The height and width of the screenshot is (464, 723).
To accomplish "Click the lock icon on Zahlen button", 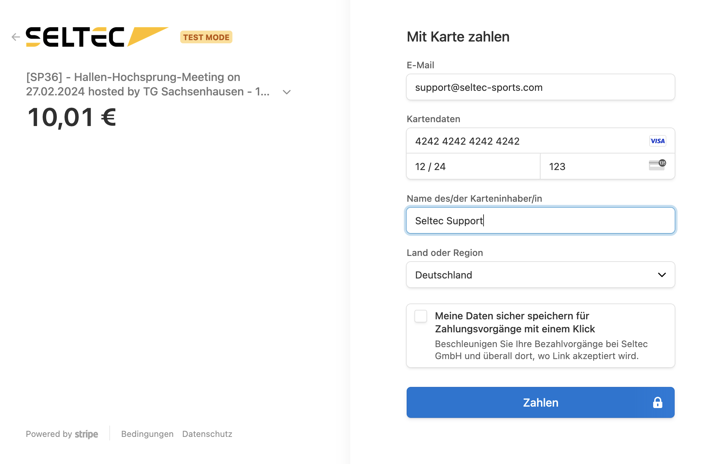I will coord(657,402).
